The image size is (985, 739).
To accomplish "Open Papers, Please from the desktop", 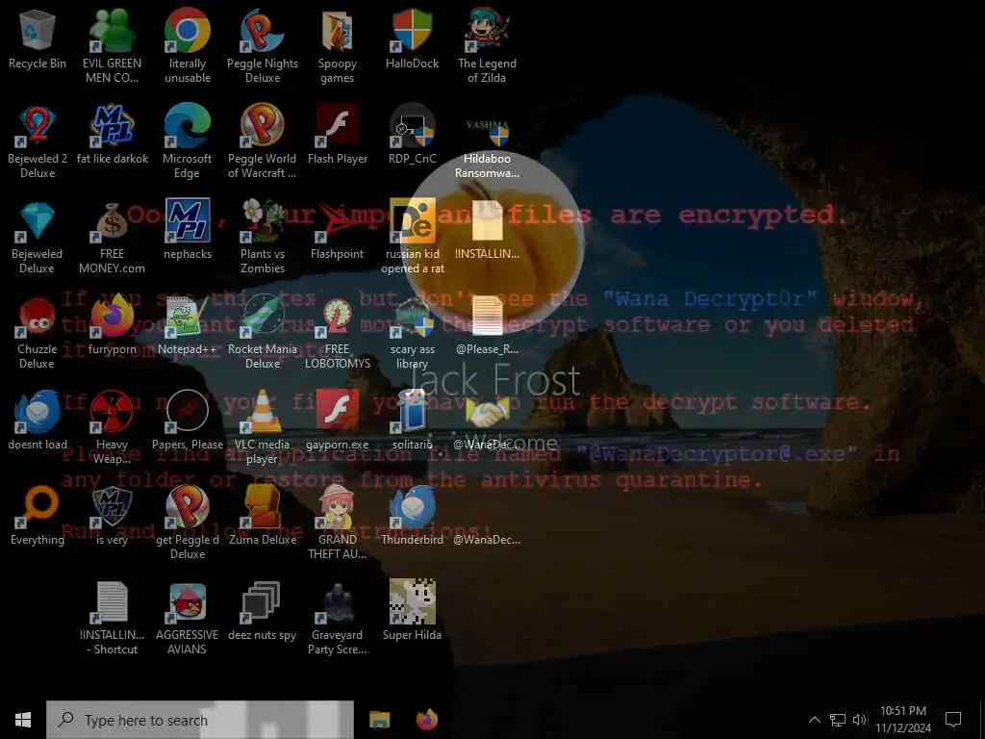I will [x=188, y=421].
